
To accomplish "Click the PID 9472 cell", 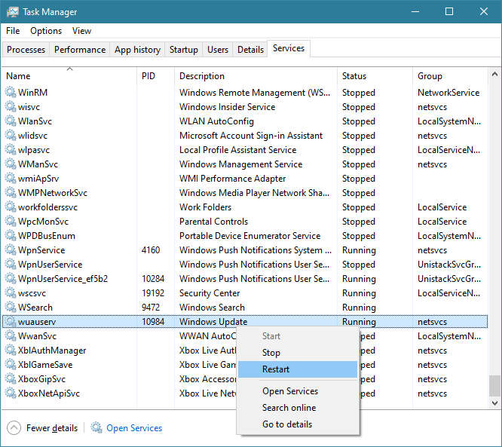I will click(151, 308).
